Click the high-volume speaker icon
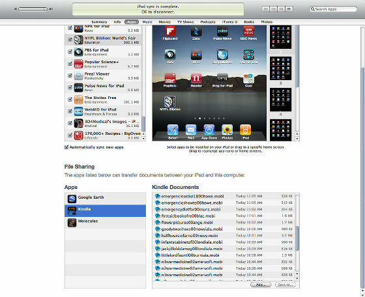Image resolution: width=365 pixels, height=297 pixels. point(51,9)
